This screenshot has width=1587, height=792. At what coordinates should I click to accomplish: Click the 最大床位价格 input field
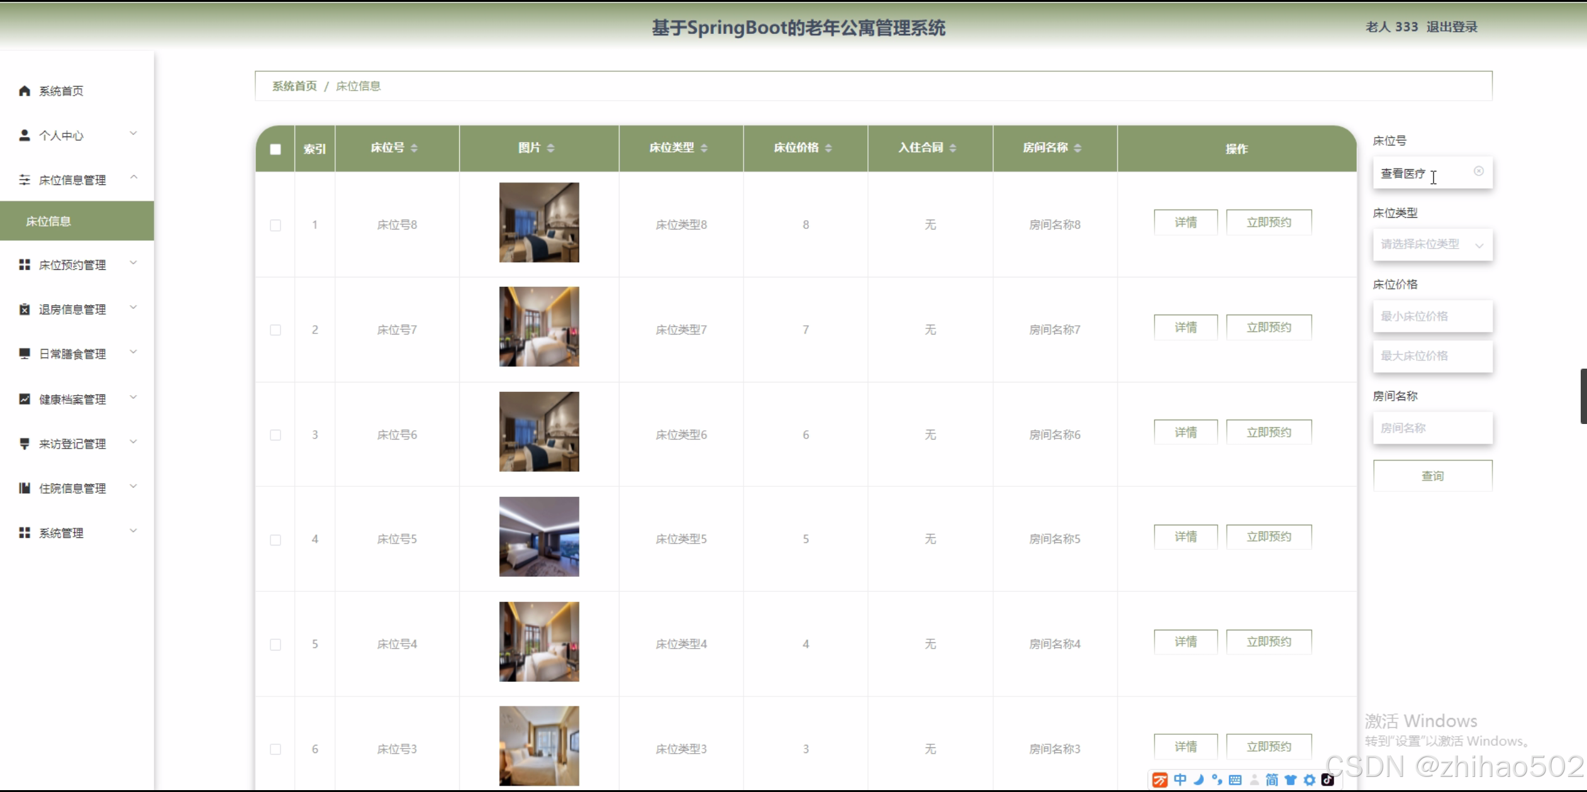pos(1432,356)
